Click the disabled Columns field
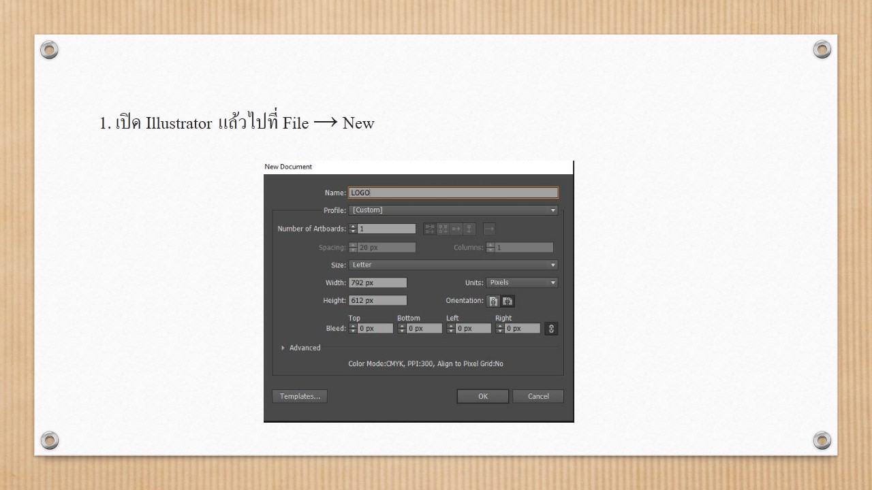 (x=524, y=248)
